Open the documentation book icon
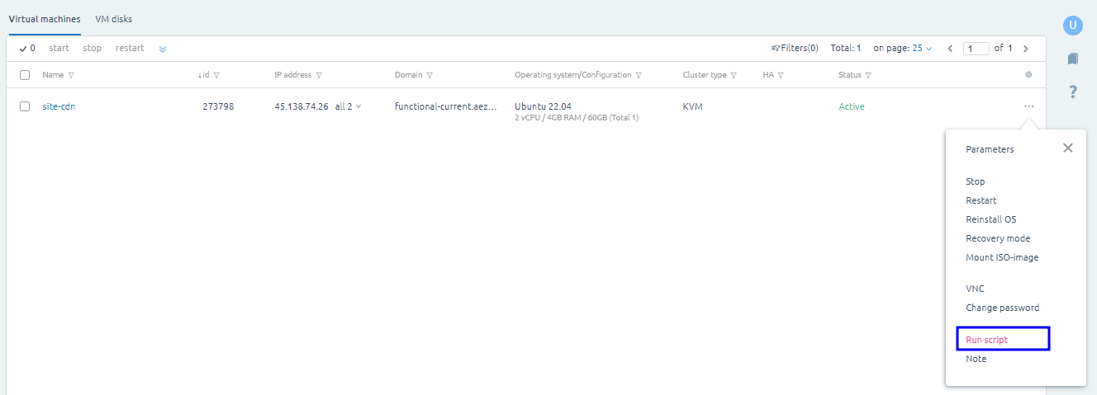Viewport: 1097px width, 395px height. [x=1072, y=59]
